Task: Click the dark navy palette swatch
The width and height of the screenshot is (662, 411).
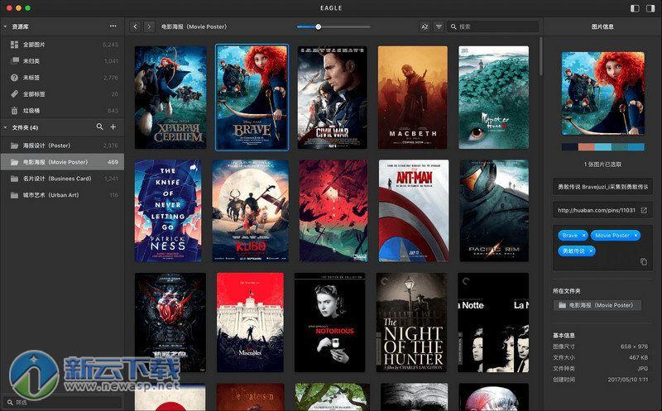Action: 569,147
